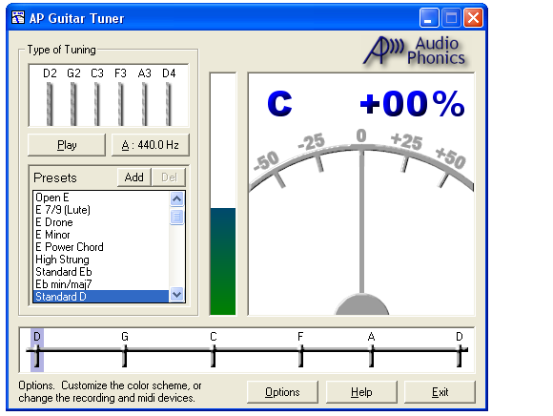Click the F marker on note line
This screenshot has width=553, height=416.
point(300,350)
